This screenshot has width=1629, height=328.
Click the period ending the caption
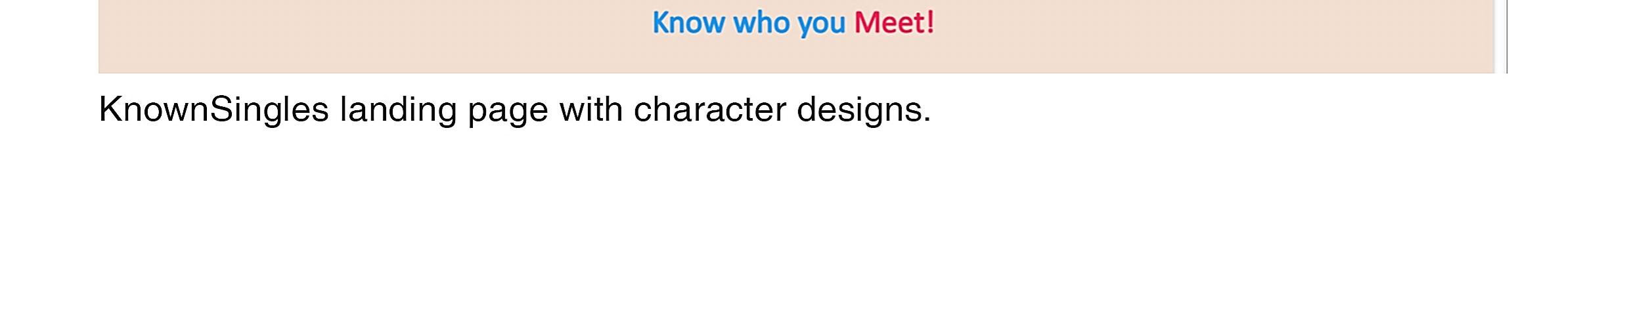[927, 121]
